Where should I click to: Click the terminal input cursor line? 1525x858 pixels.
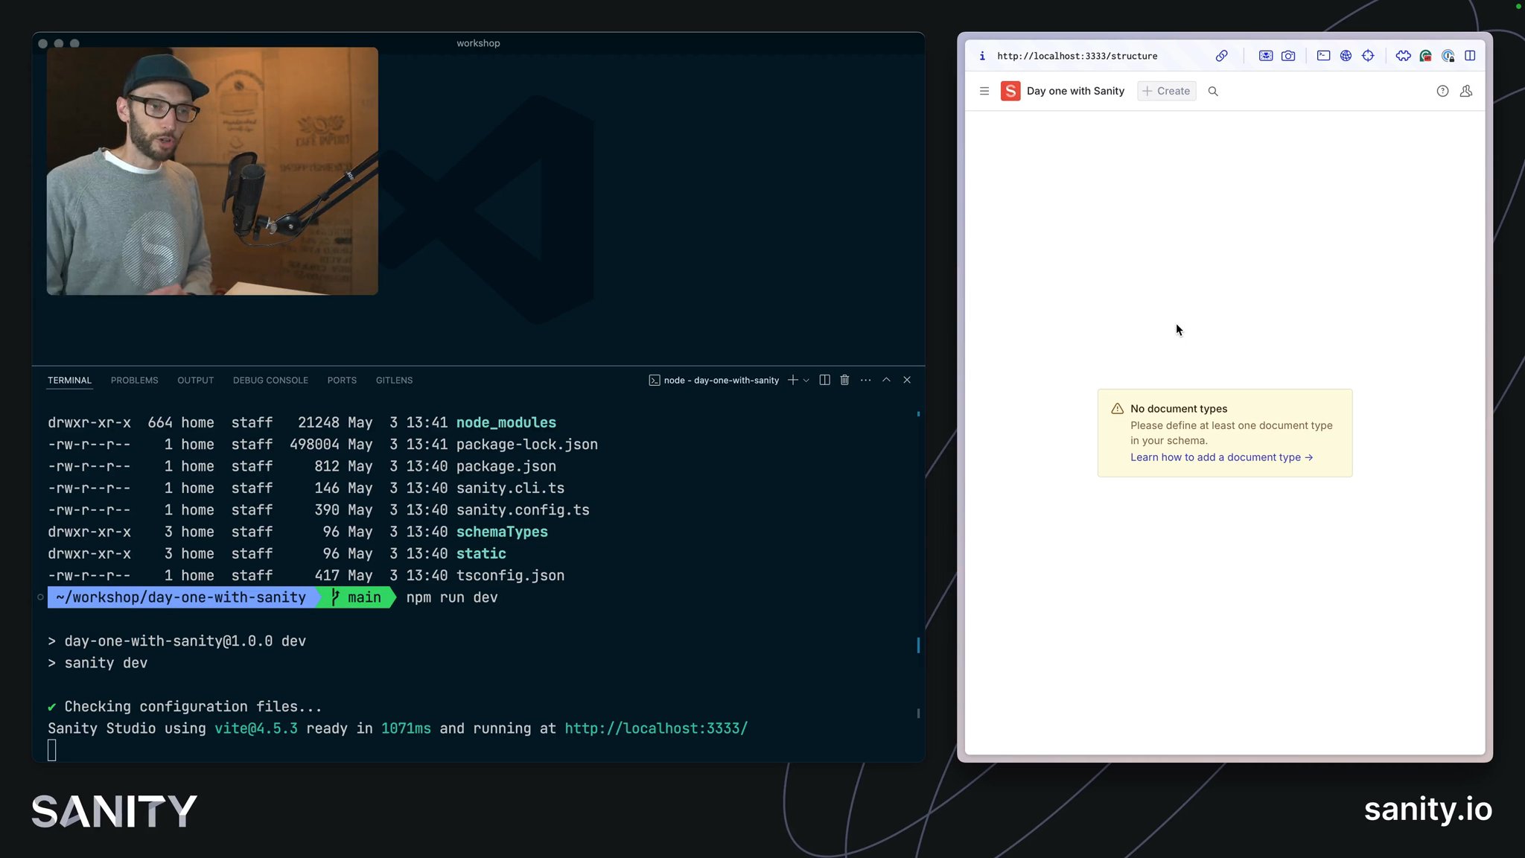52,750
